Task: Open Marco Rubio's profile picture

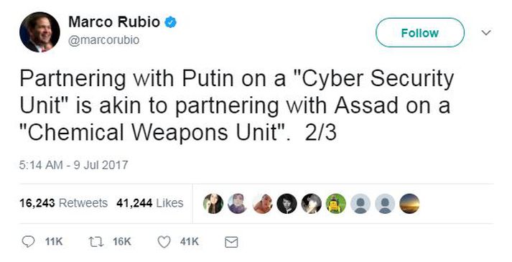Action: point(39,32)
